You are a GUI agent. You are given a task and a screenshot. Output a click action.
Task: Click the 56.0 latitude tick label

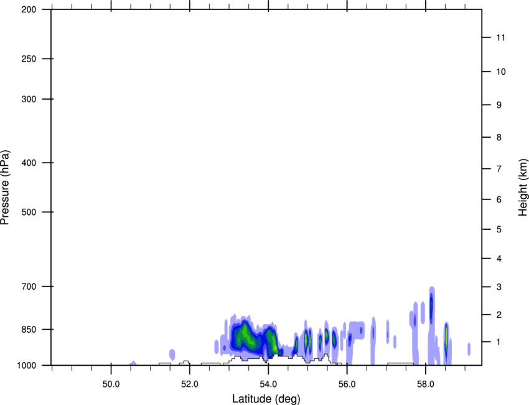pos(347,384)
